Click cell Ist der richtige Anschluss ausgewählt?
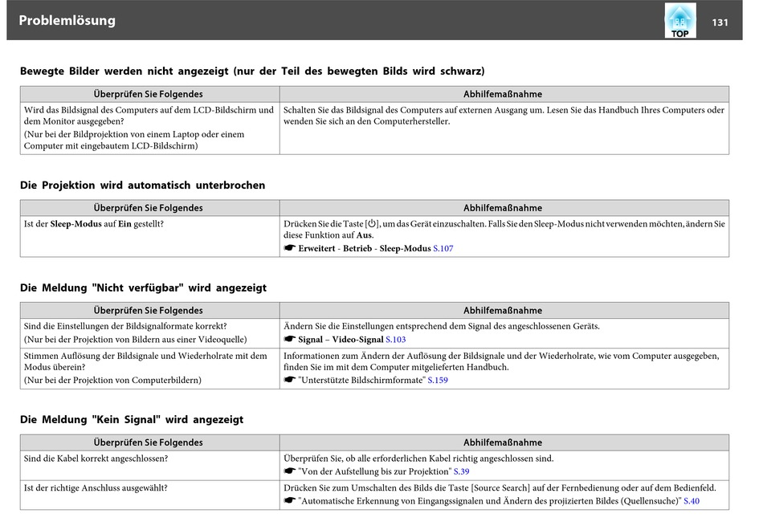The image size is (763, 530). pos(150,495)
